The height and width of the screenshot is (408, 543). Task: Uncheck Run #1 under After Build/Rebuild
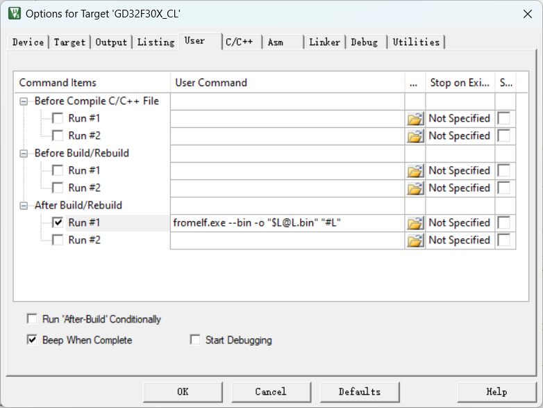(58, 222)
